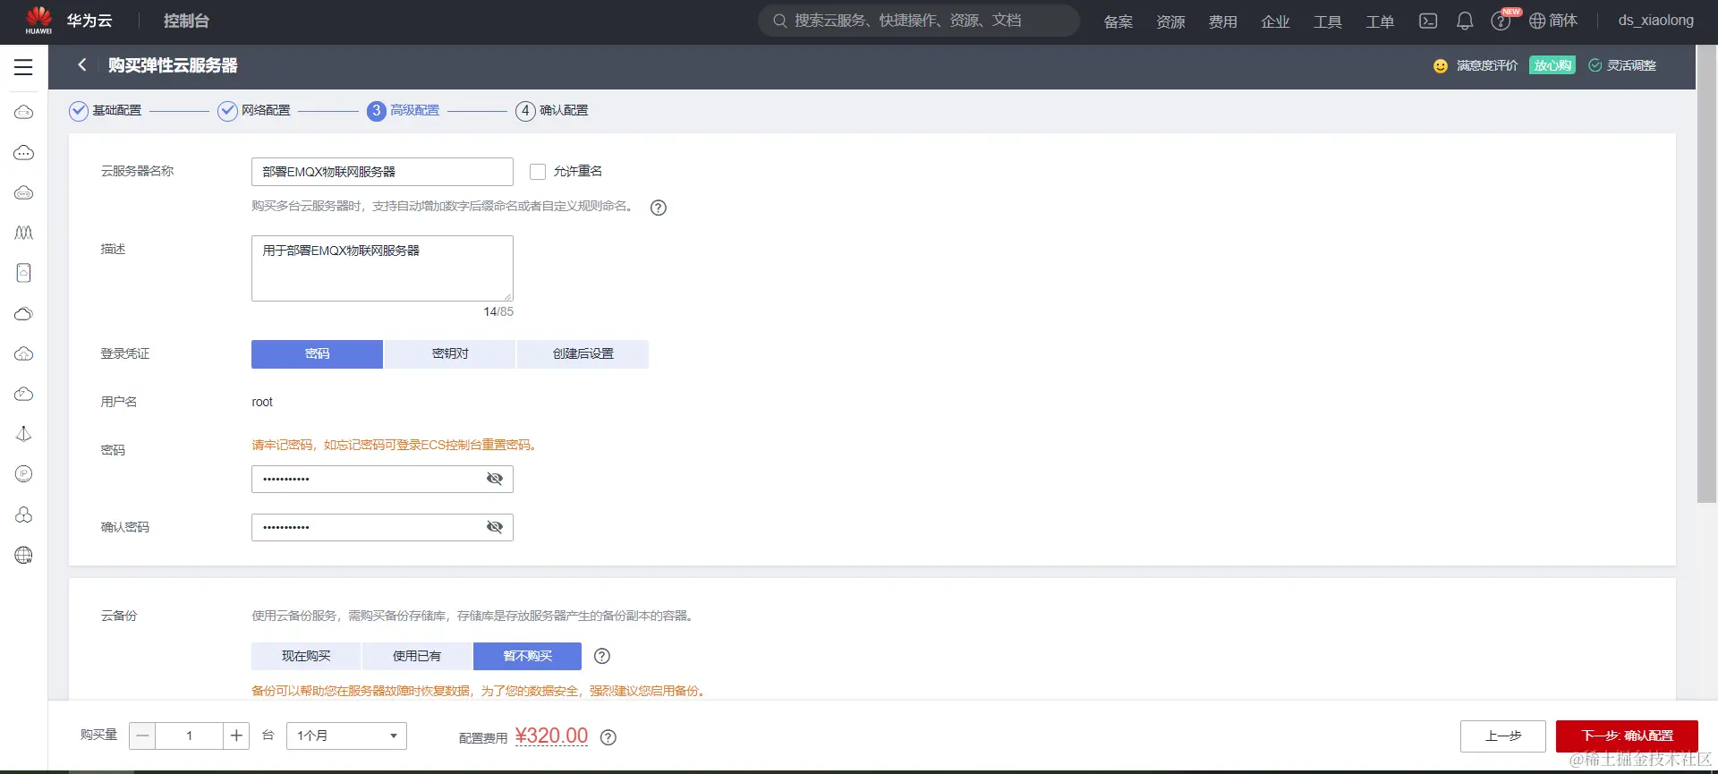Enable the 允许重名 checkbox
Viewport: 1718px width, 774px height.
538,171
